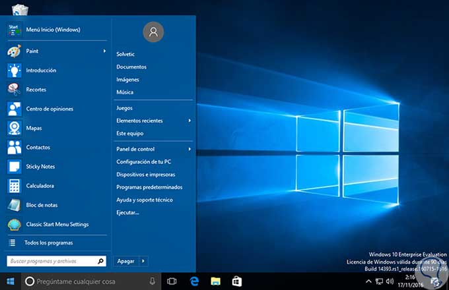This screenshot has height=290, width=449.
Task: Expand the Panel de control submenu arrow
Action: point(190,149)
